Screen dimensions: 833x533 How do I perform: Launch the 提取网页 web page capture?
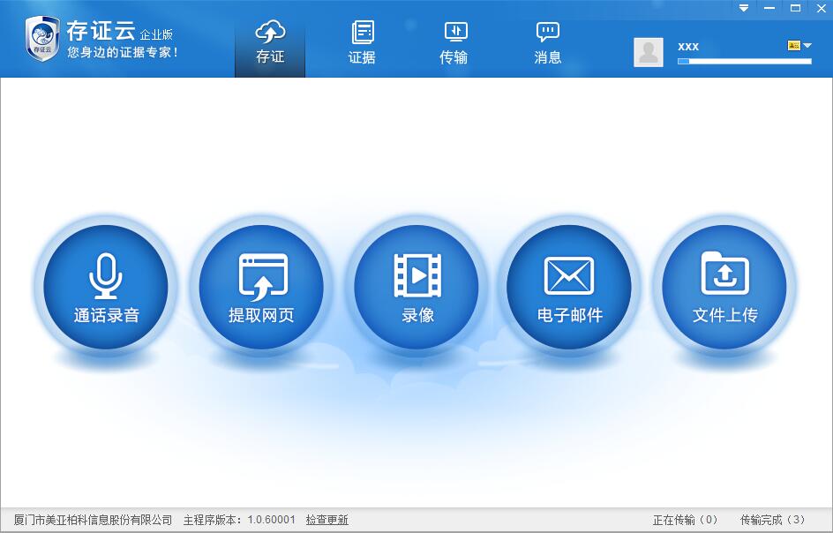point(261,288)
